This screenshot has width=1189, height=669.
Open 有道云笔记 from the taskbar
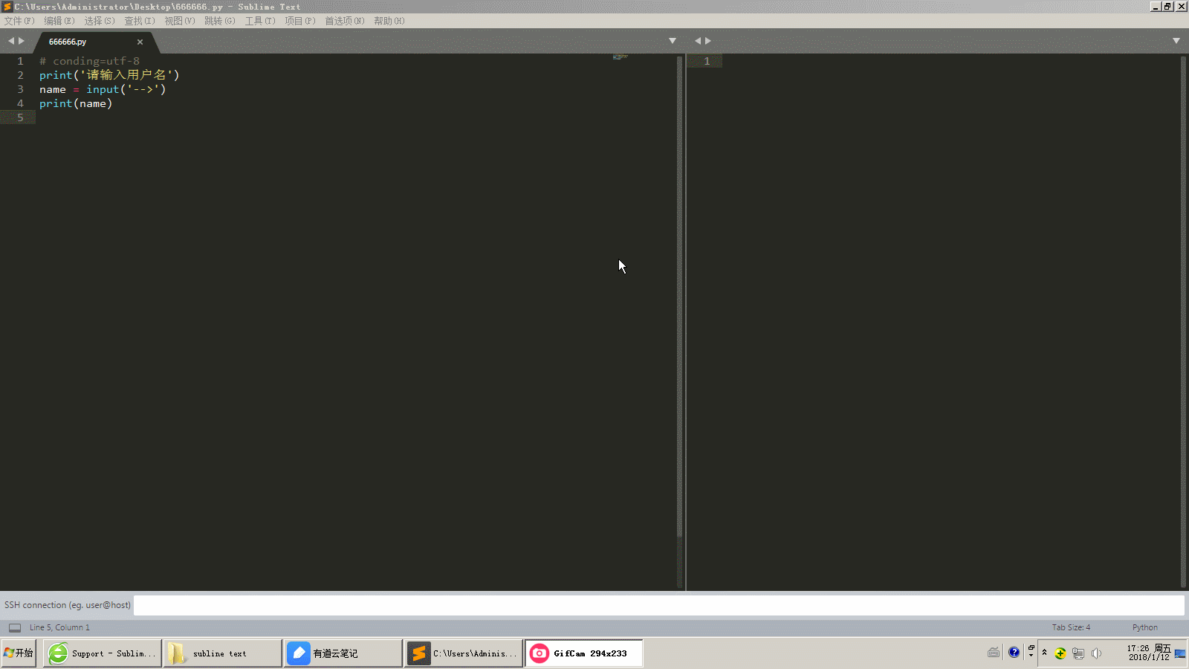(x=342, y=653)
